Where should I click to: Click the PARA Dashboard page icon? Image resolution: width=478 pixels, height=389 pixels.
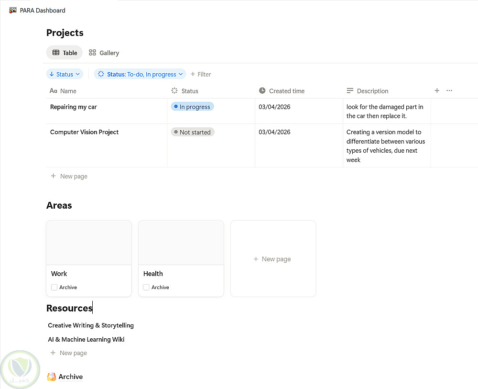pyautogui.click(x=13, y=11)
